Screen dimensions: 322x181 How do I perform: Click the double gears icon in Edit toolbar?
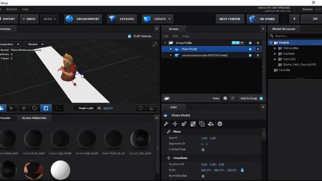click(184, 124)
